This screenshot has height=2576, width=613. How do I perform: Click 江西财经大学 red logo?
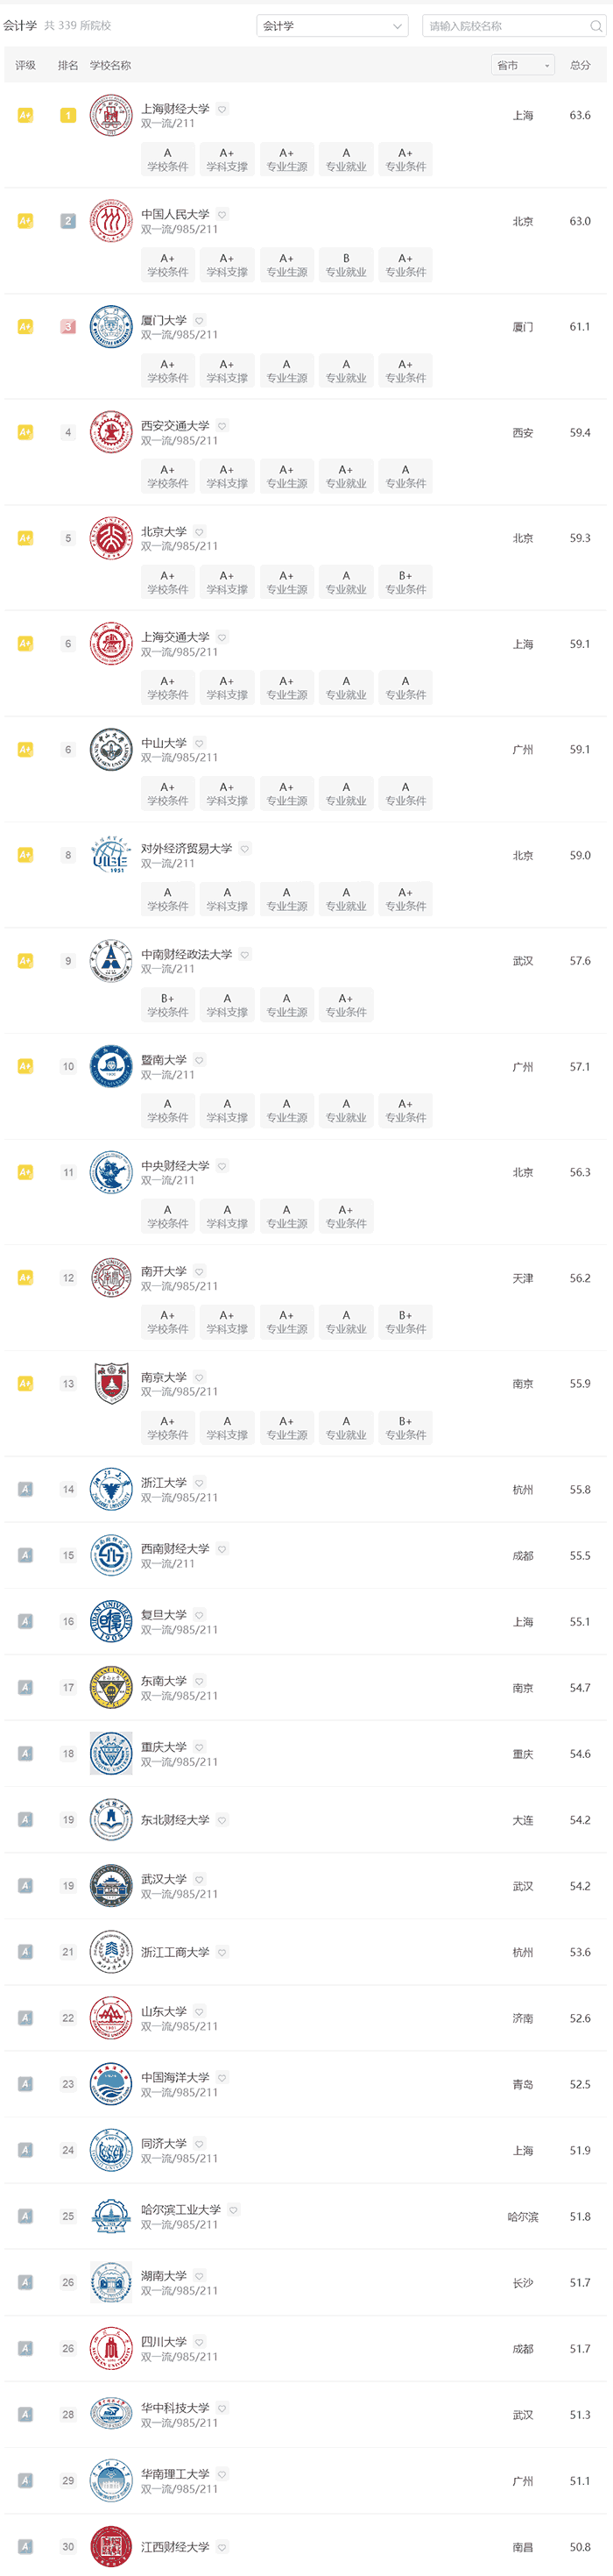click(x=111, y=2547)
